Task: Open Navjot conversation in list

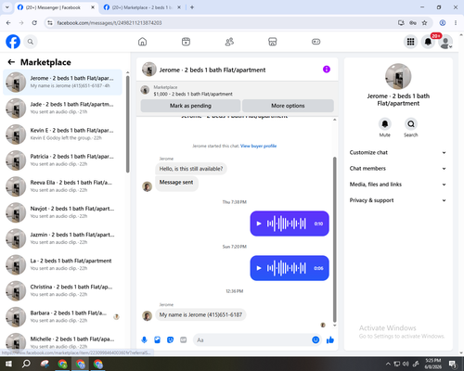Action: click(63, 212)
